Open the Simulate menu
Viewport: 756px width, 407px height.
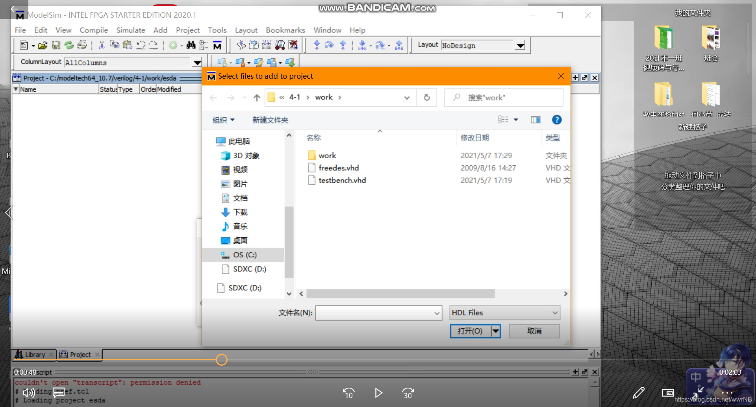point(130,30)
